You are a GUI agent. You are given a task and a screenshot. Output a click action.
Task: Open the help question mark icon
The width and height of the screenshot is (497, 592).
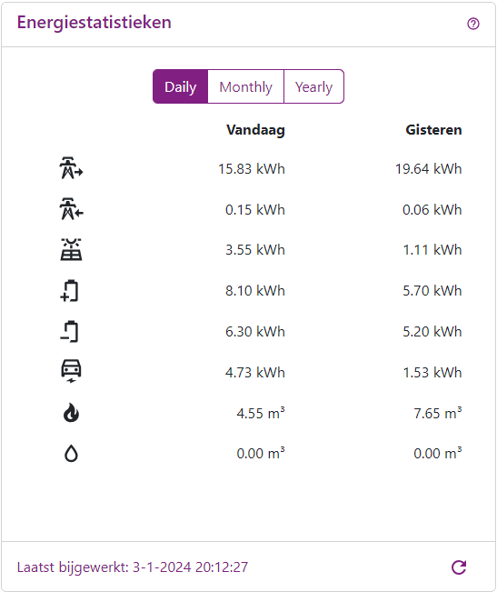click(x=472, y=24)
